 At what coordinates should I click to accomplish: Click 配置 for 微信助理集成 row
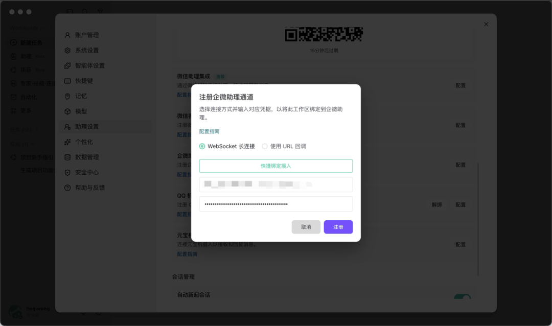[461, 85]
